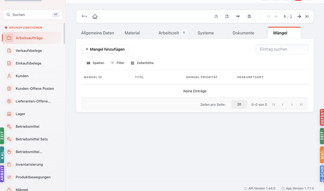Click the sidebar vertical scrollbar
Image resolution: width=324 pixels, height=191 pixels.
tap(64, 33)
